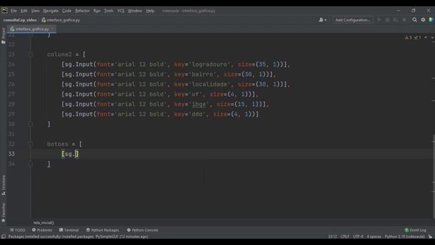Image resolution: width=435 pixels, height=245 pixels.
Task: Open IDE settings gear icon
Action: pyautogui.click(x=423, y=20)
